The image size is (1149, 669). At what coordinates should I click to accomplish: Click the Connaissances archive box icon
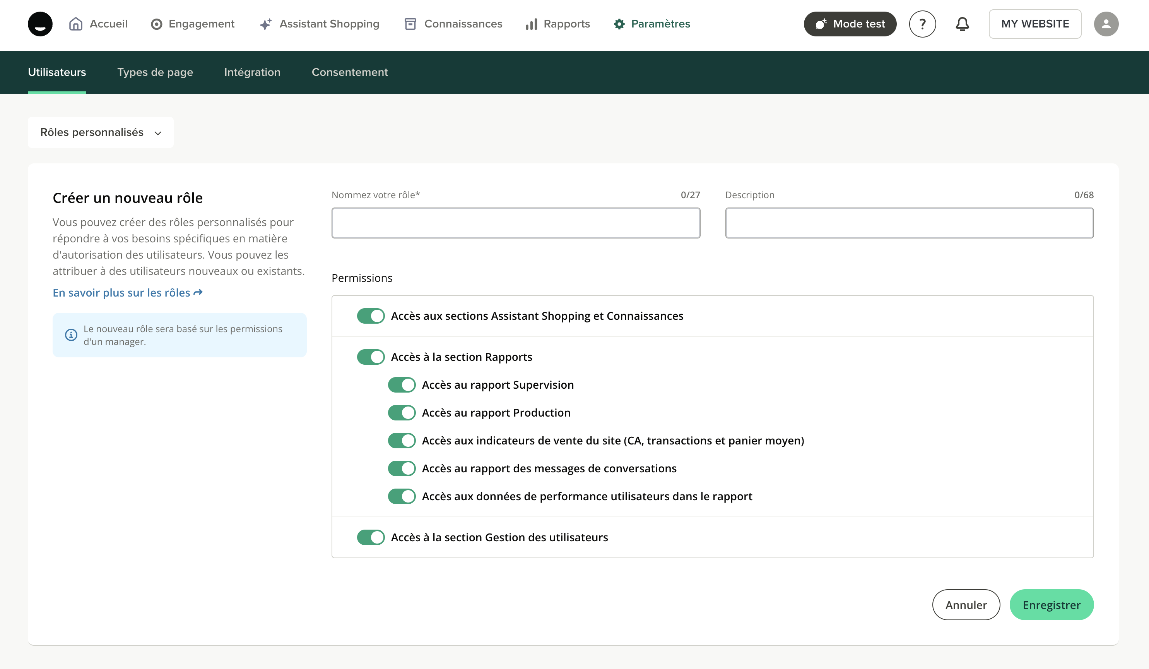[410, 24]
